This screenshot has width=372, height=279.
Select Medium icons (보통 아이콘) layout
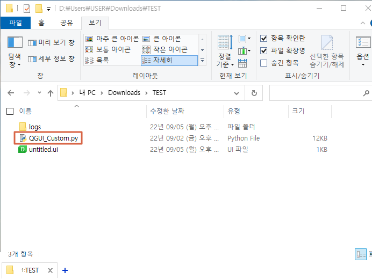coord(108,49)
